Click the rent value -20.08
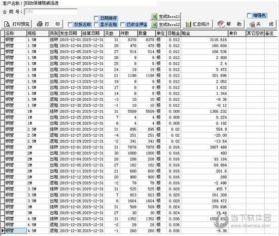This screenshot has height=236, width=279. (221, 135)
